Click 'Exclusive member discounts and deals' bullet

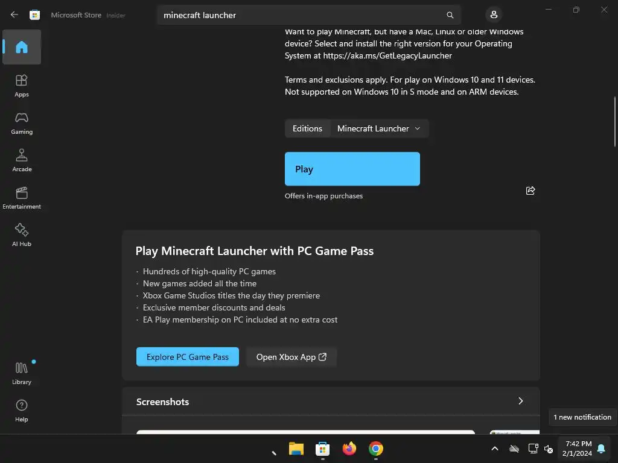[x=214, y=307]
